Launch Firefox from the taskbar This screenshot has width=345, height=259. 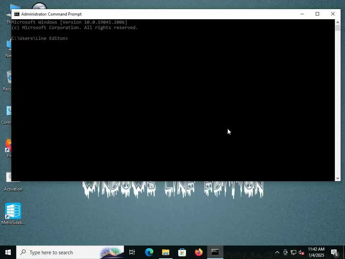pos(199,252)
